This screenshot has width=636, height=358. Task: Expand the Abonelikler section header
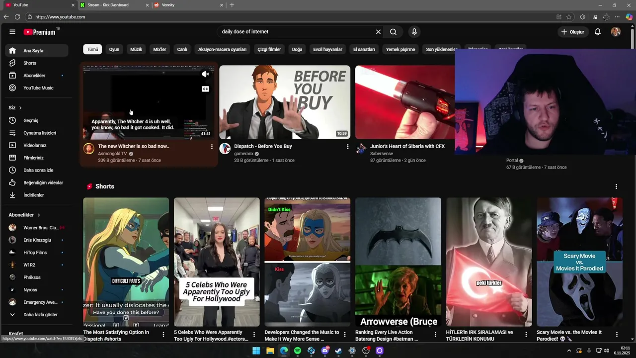coord(24,215)
